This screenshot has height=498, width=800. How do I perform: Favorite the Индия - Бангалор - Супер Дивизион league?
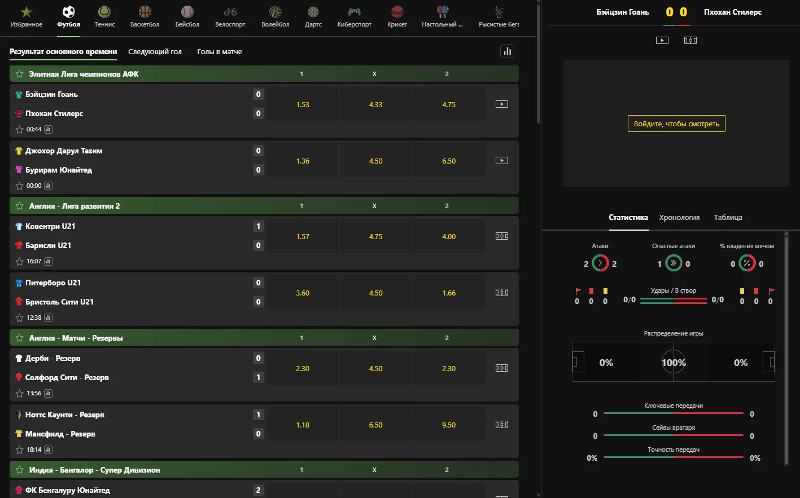[x=19, y=470]
